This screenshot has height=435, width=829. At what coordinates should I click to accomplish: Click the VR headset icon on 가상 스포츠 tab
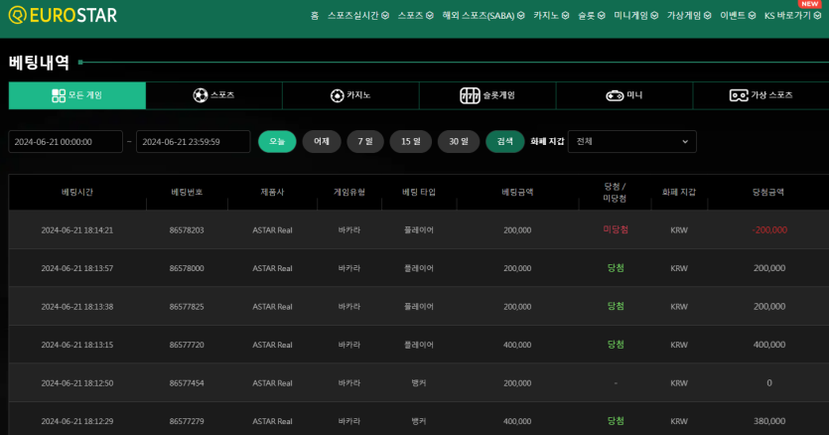coord(739,95)
